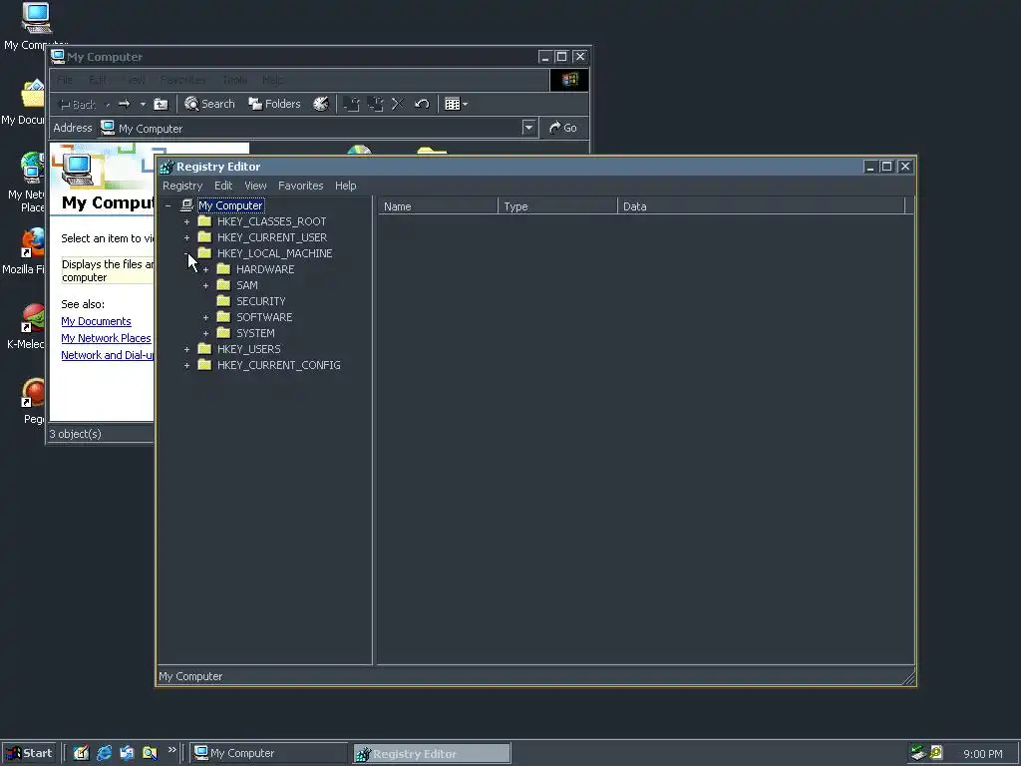This screenshot has width=1021, height=766.
Task: Click the SOFTWARE folder icon
Action: (223, 316)
